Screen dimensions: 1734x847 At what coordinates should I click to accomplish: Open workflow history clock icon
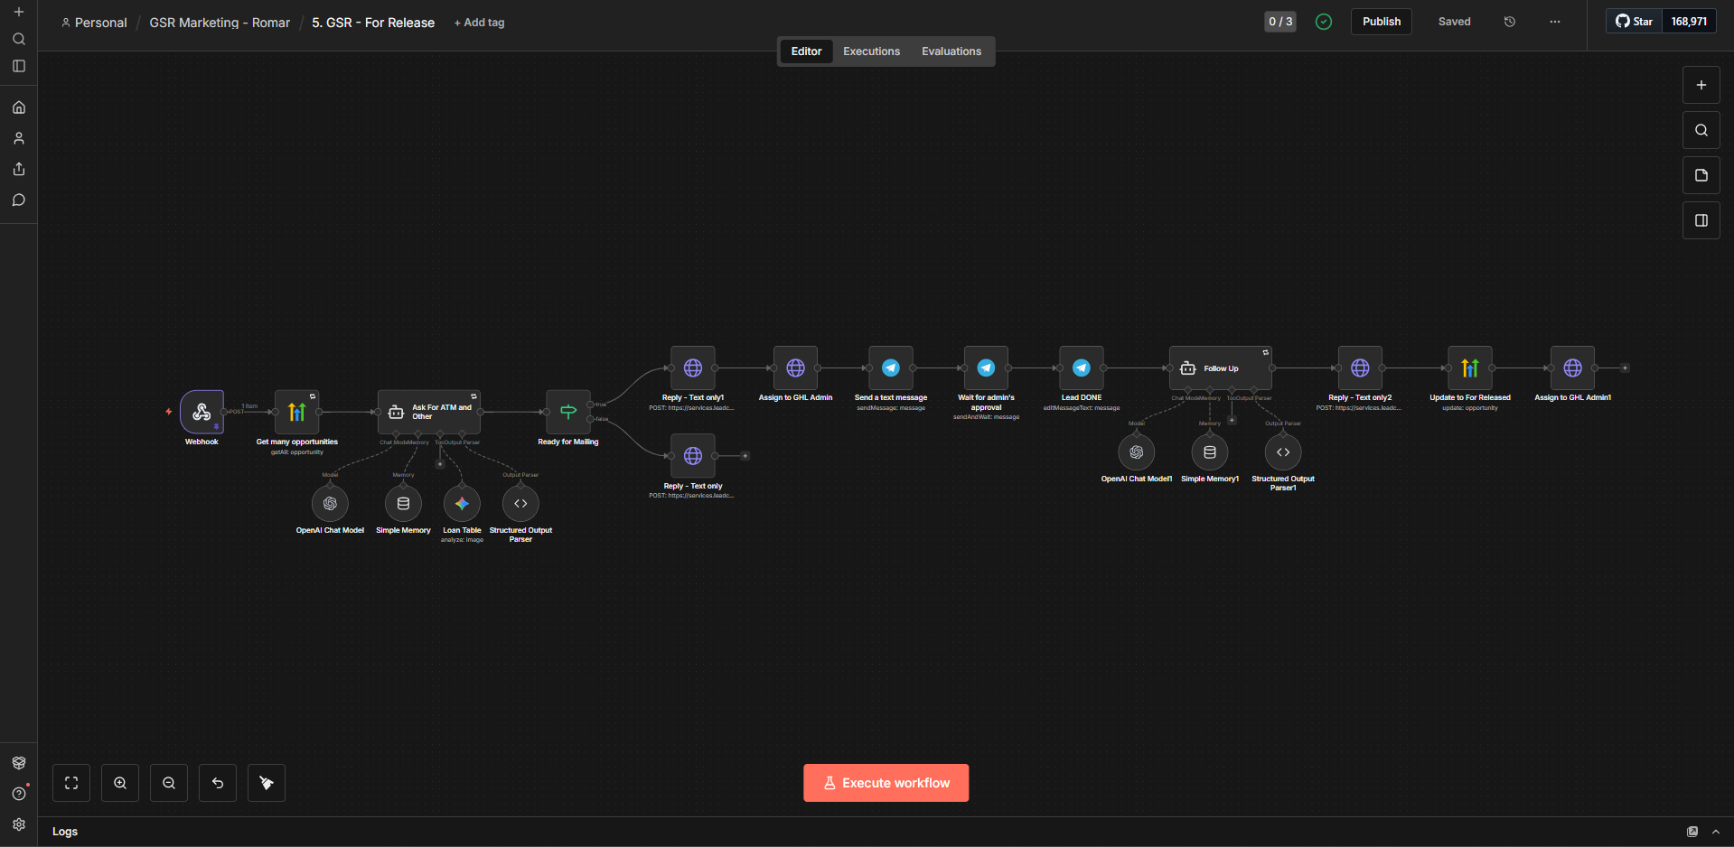(x=1510, y=22)
